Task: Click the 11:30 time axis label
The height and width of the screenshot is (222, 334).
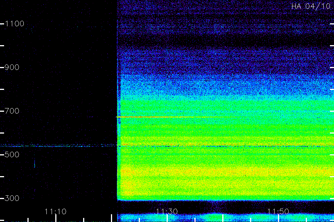Action: (167, 212)
